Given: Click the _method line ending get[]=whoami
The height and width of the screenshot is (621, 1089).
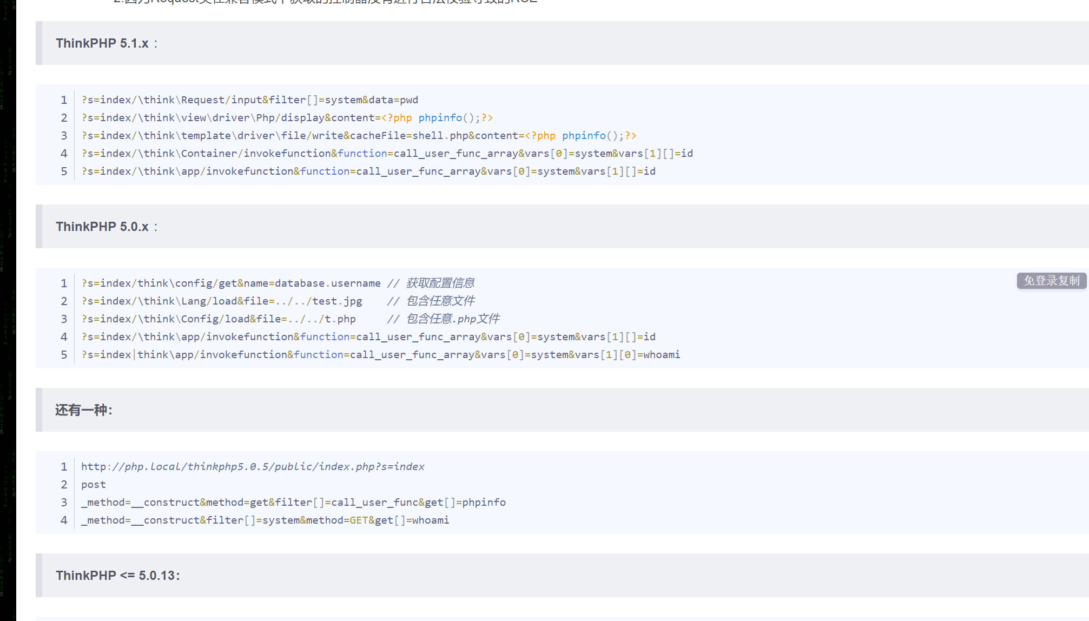Looking at the screenshot, I should (x=265, y=520).
